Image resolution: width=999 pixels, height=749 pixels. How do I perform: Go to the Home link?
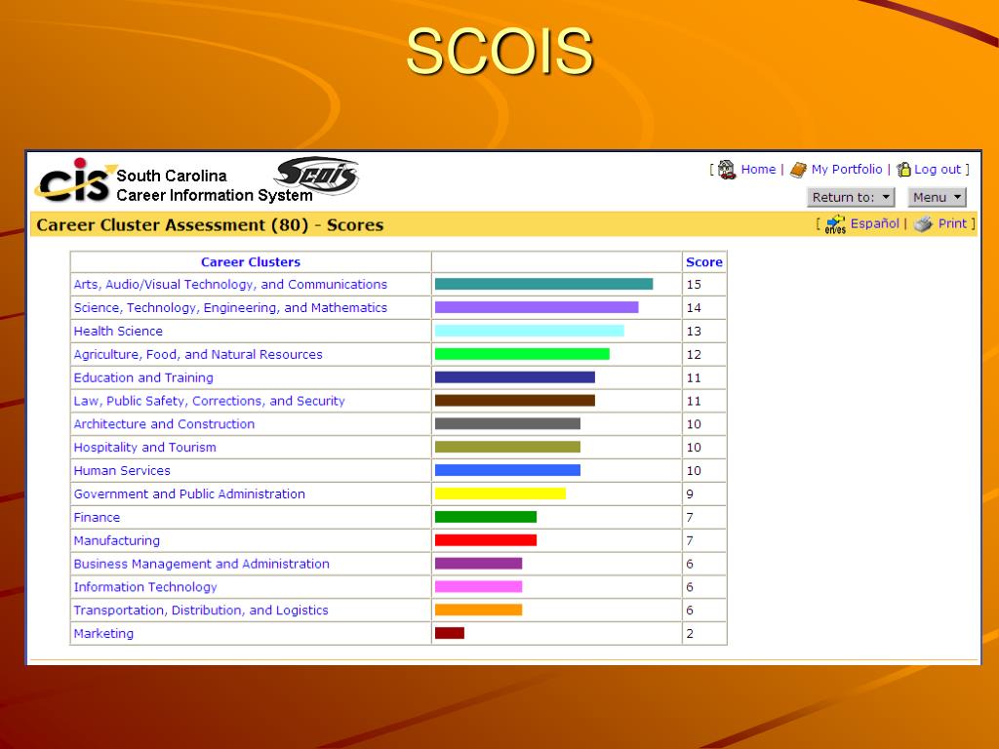pos(758,170)
